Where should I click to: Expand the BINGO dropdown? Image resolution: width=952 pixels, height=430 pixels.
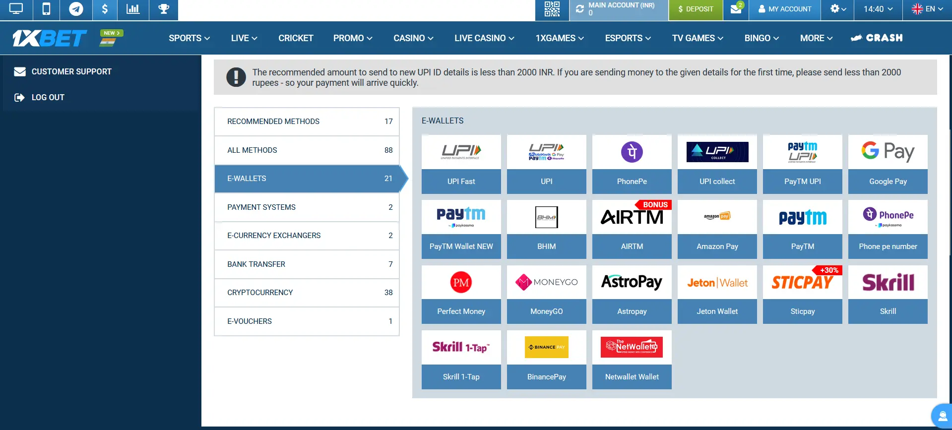click(762, 38)
